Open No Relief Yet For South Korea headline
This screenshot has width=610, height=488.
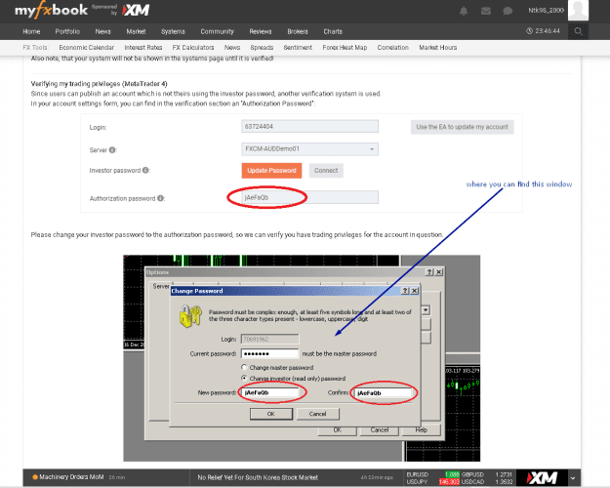(258, 477)
